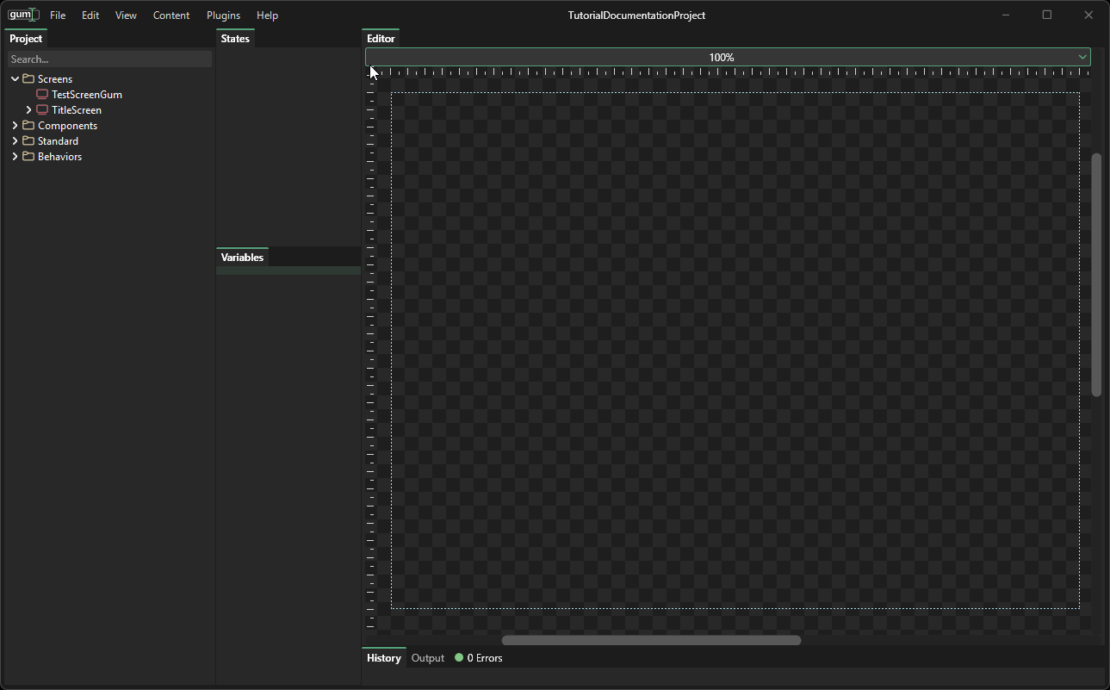1110x690 pixels.
Task: Click the Standard folder icon
Action: point(28,141)
